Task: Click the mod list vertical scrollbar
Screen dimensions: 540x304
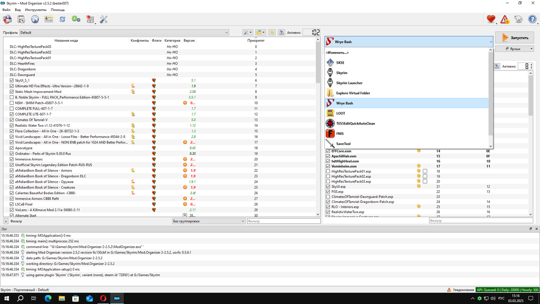Action: tap(318, 127)
